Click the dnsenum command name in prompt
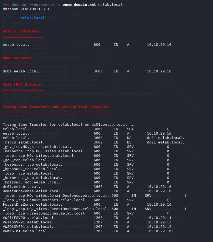The height and width of the screenshot is (242, 213). tap(19, 5)
